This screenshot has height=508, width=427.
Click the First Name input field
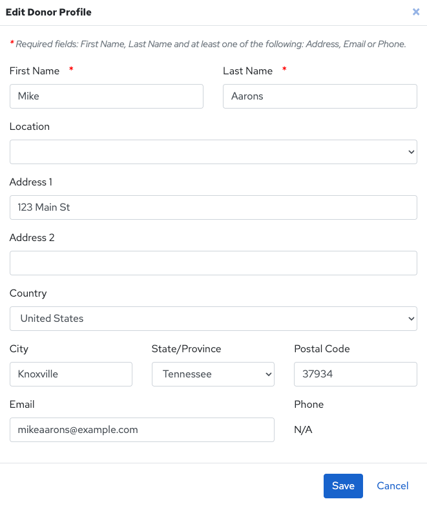(x=107, y=96)
